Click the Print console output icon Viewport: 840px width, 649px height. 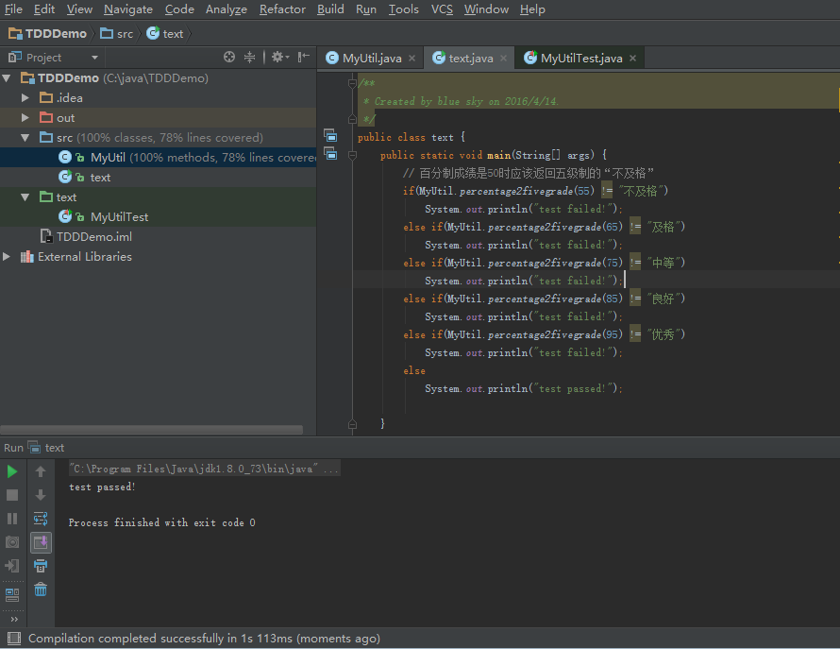coord(41,566)
